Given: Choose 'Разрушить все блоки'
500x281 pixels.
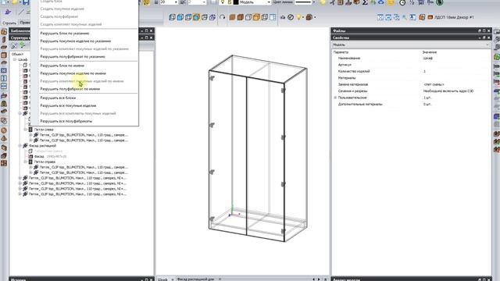Looking at the screenshot, I should tap(58, 98).
